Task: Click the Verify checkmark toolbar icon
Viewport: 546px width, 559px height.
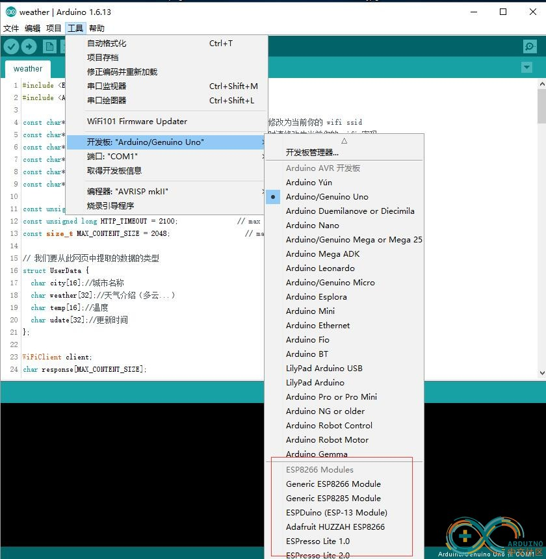Action: pos(11,46)
